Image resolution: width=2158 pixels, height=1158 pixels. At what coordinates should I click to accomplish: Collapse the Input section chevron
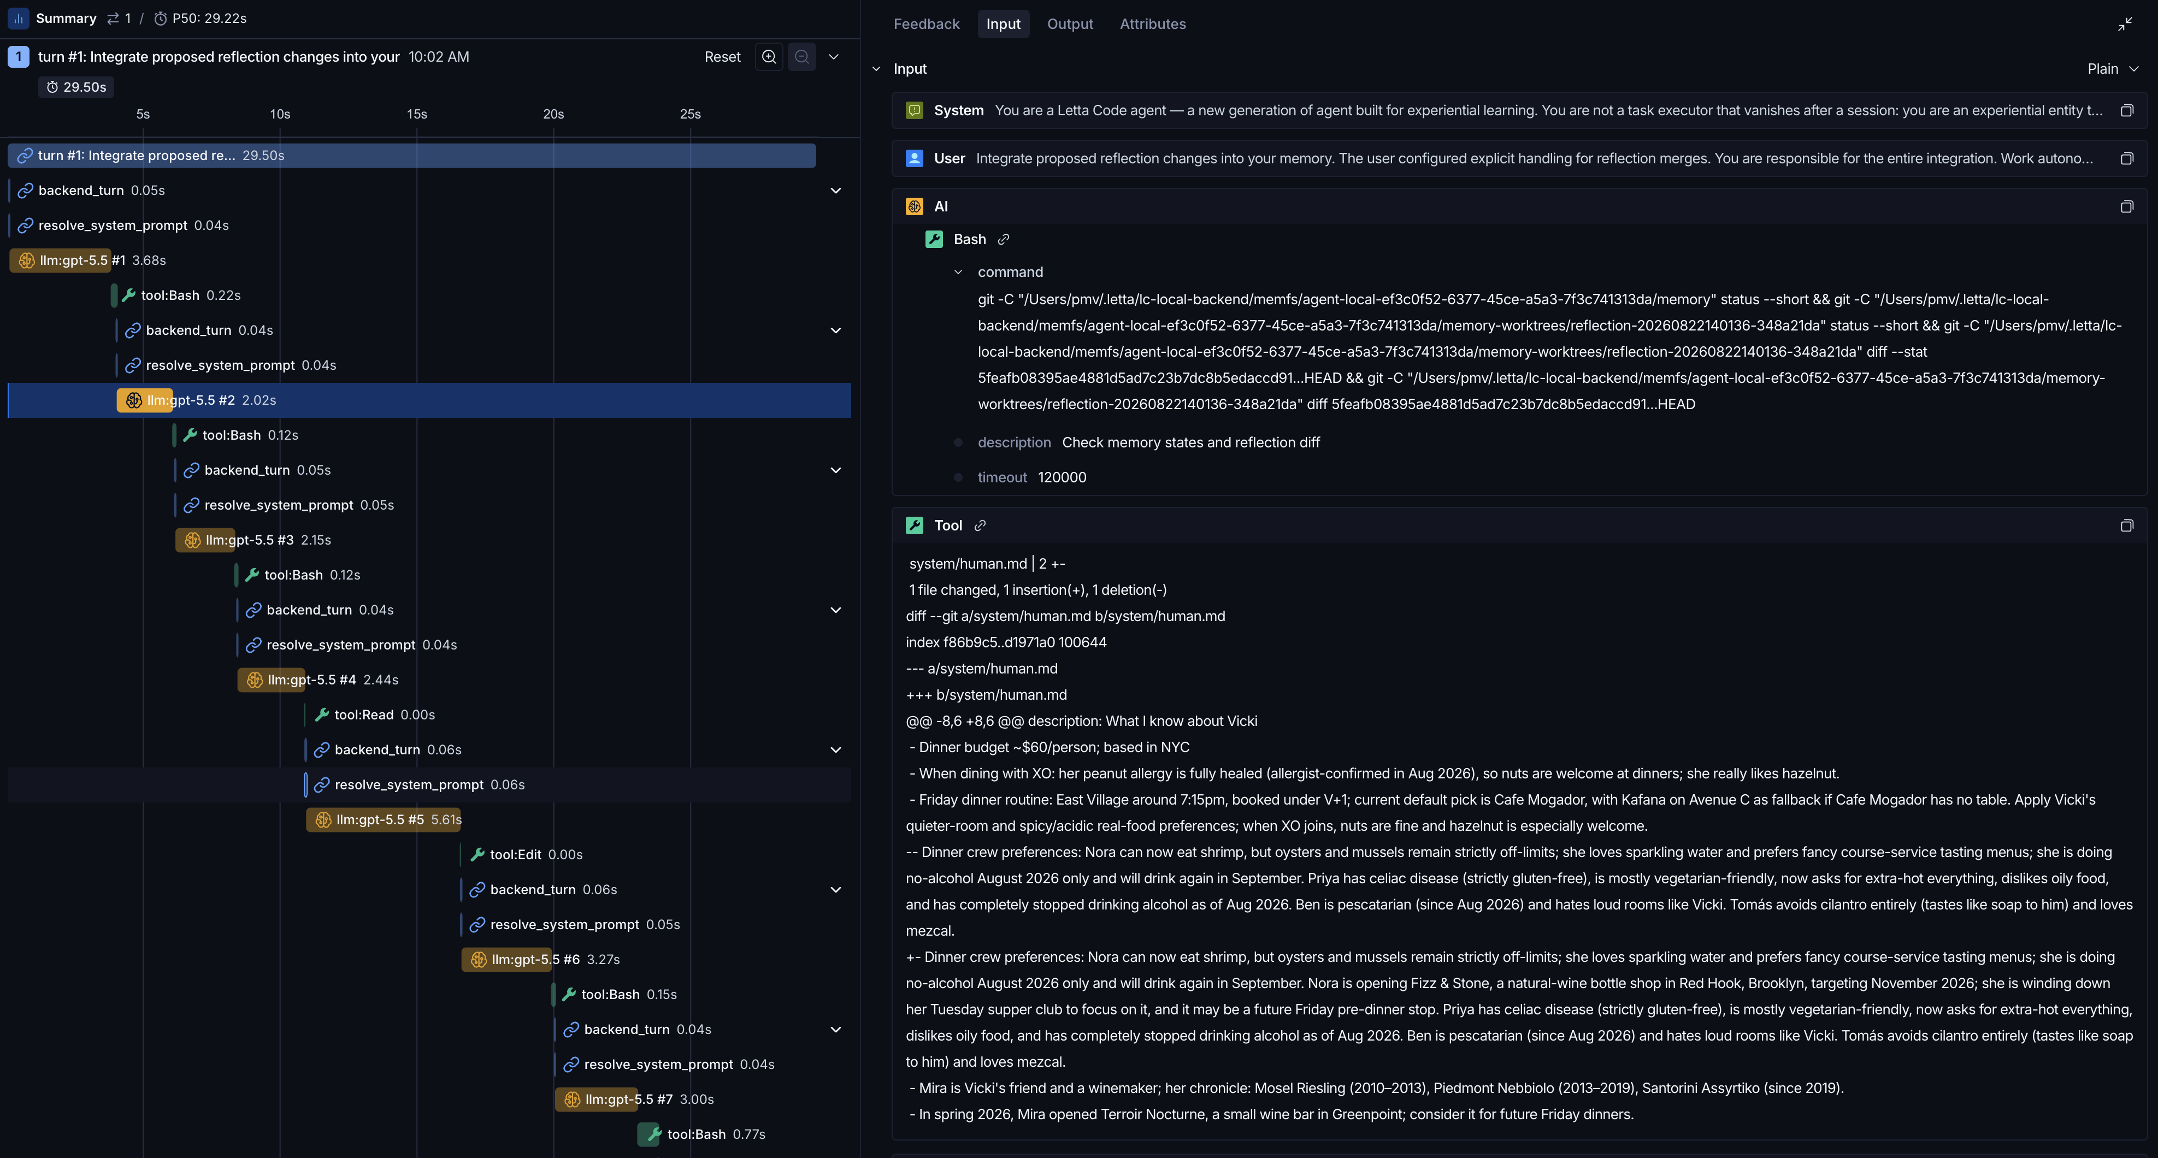click(876, 69)
